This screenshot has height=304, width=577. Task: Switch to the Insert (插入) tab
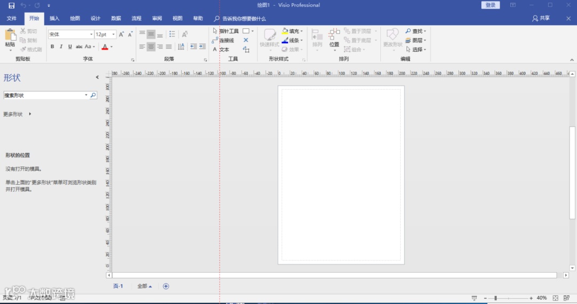54,18
